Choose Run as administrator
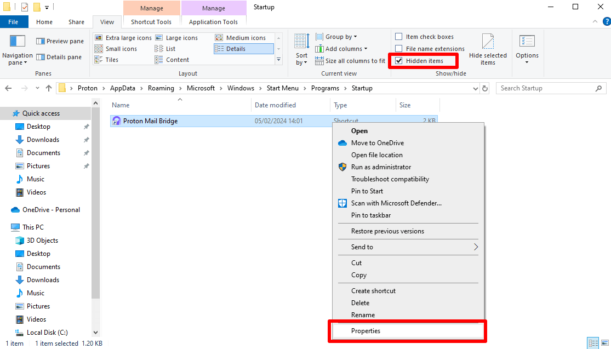The height and width of the screenshot is (349, 611). 408,167
